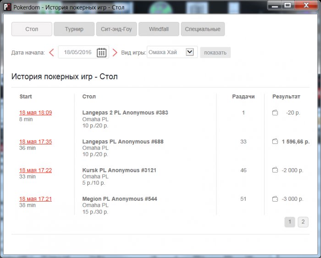Open session 18 мая 17:21 link
Screen dimensions: 321x258
click(36, 199)
